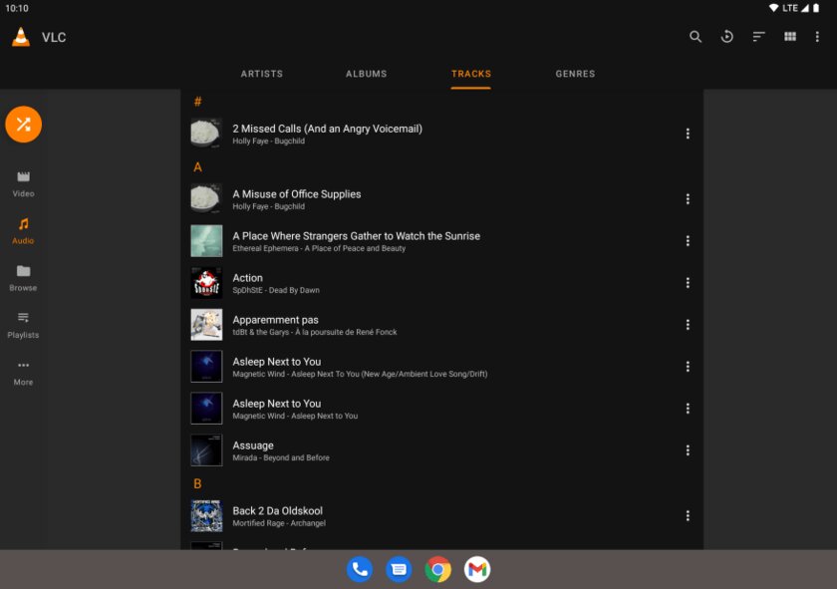Open the Playlists section
Image resolution: width=837 pixels, height=589 pixels.
pos(23,325)
